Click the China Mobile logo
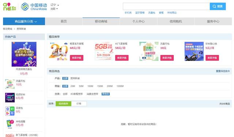The width and height of the screenshot is (234, 137). click(x=34, y=7)
